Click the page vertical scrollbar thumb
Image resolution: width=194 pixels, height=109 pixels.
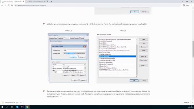pos(193,49)
